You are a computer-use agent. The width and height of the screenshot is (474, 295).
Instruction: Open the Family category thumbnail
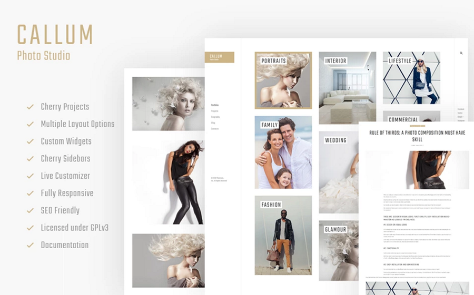tap(283, 152)
